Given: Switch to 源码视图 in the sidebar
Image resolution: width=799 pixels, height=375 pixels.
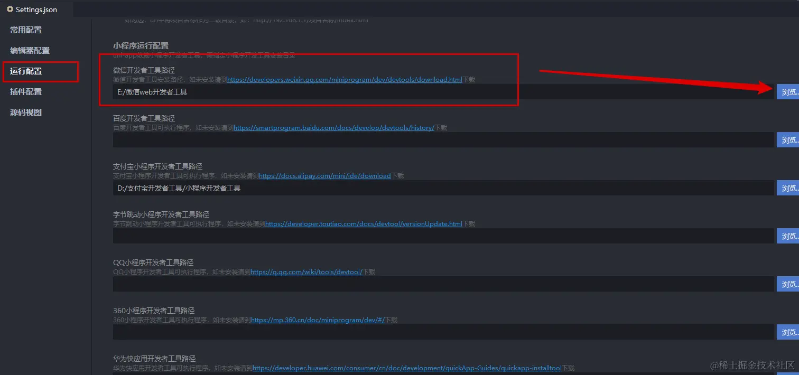Looking at the screenshot, I should click(26, 112).
